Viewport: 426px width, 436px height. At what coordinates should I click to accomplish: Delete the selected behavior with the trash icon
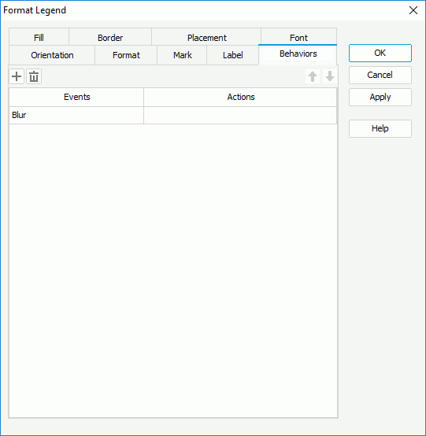34,76
